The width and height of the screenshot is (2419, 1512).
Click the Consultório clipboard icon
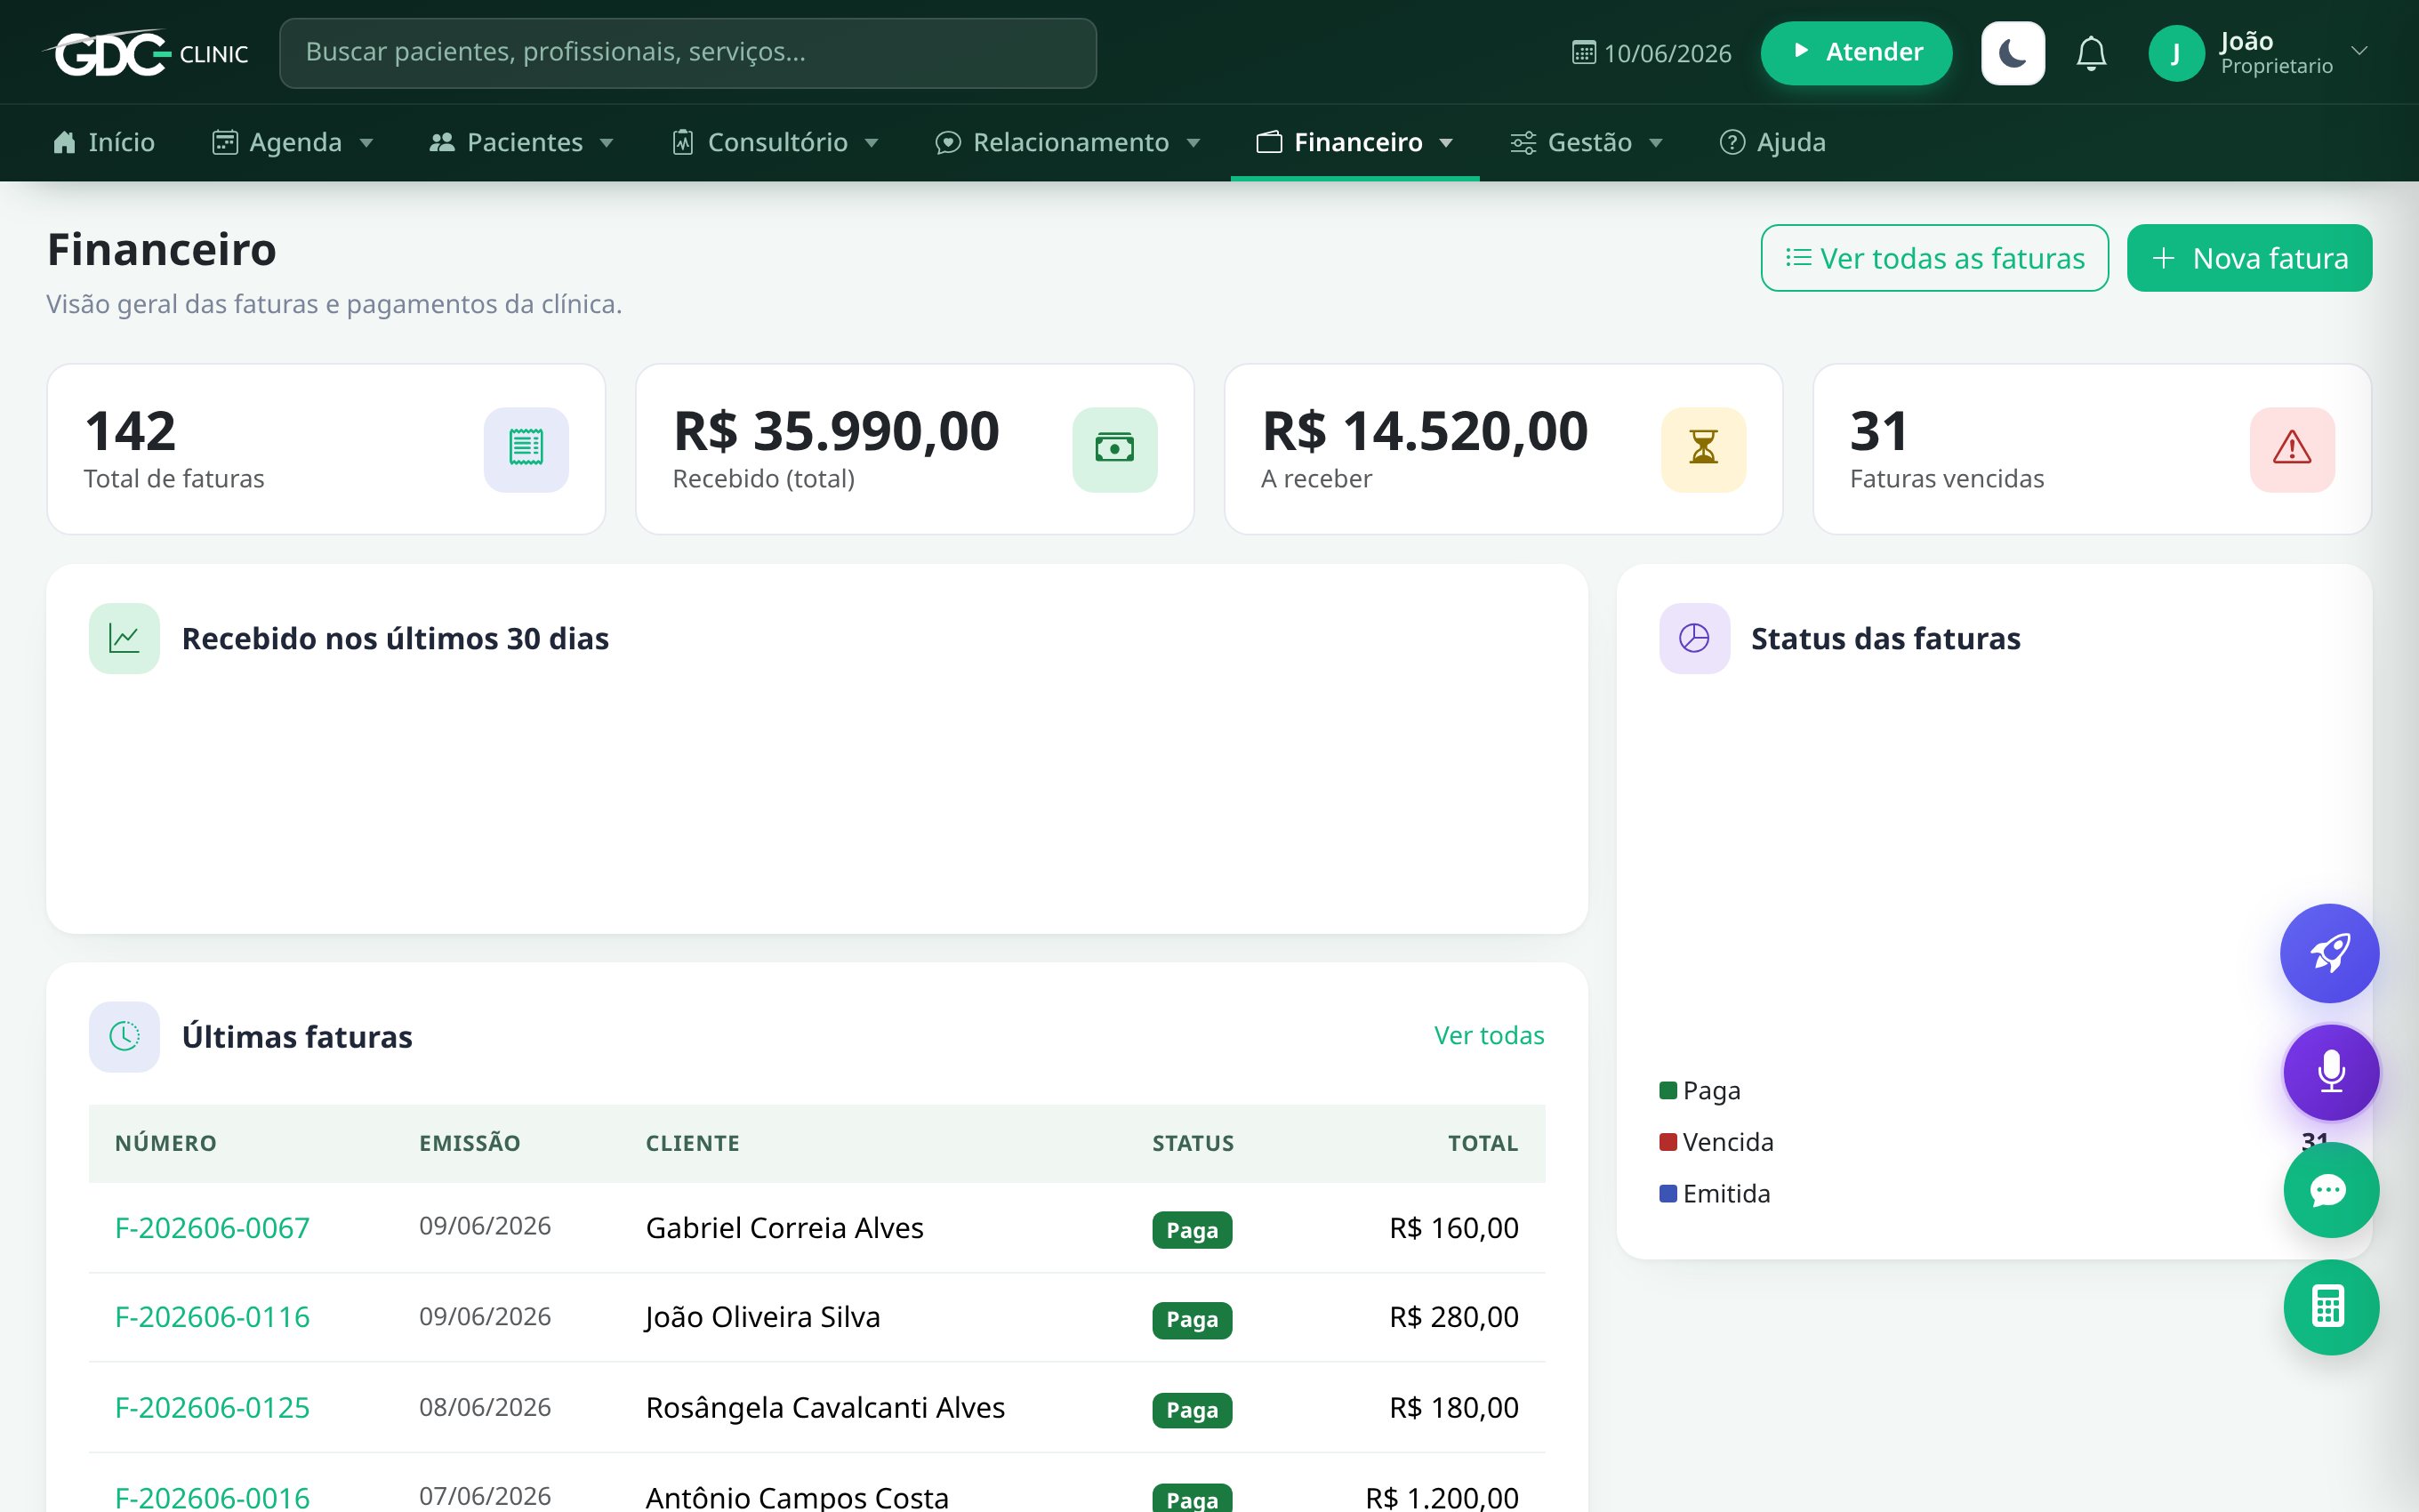point(683,142)
